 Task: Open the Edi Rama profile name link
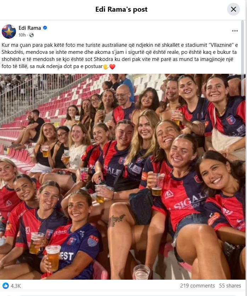[x=30, y=28]
